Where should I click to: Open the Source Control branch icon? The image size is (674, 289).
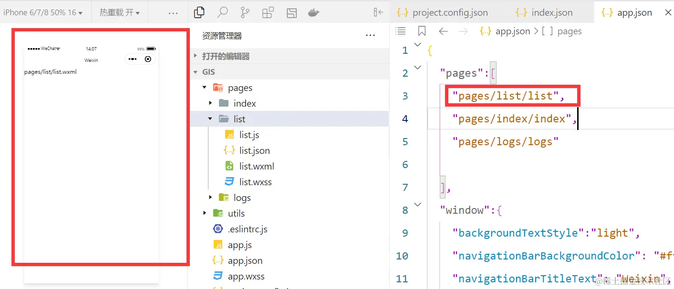pos(245,12)
